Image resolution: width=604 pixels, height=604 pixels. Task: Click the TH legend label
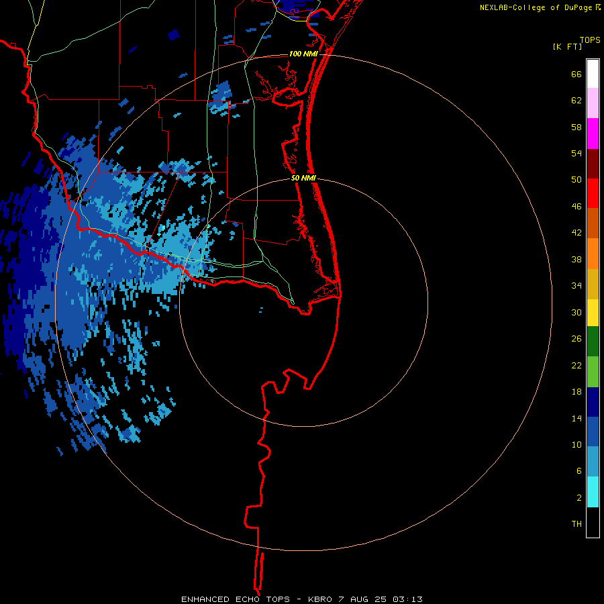point(576,523)
